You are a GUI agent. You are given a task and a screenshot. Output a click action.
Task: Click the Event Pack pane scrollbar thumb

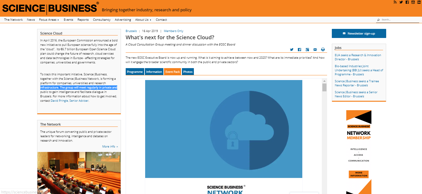[x=325, y=87]
